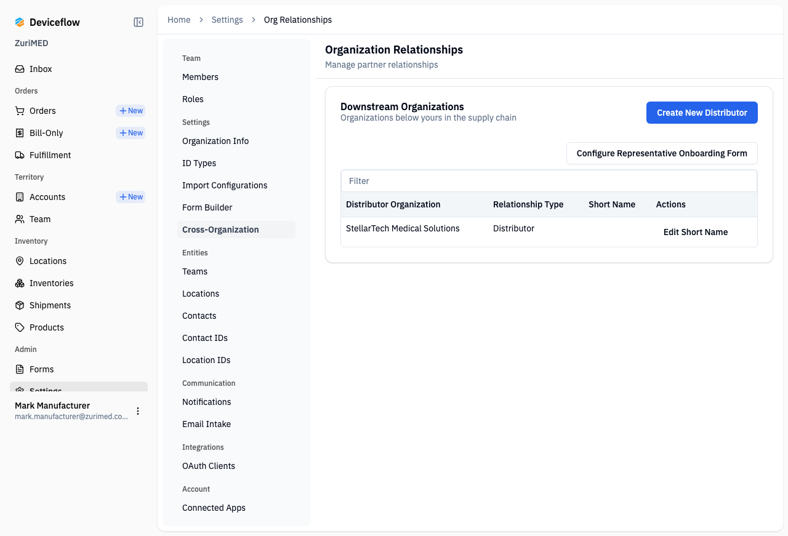Click ZuriMED organization name
Screen dimensions: 788x536
31,43
